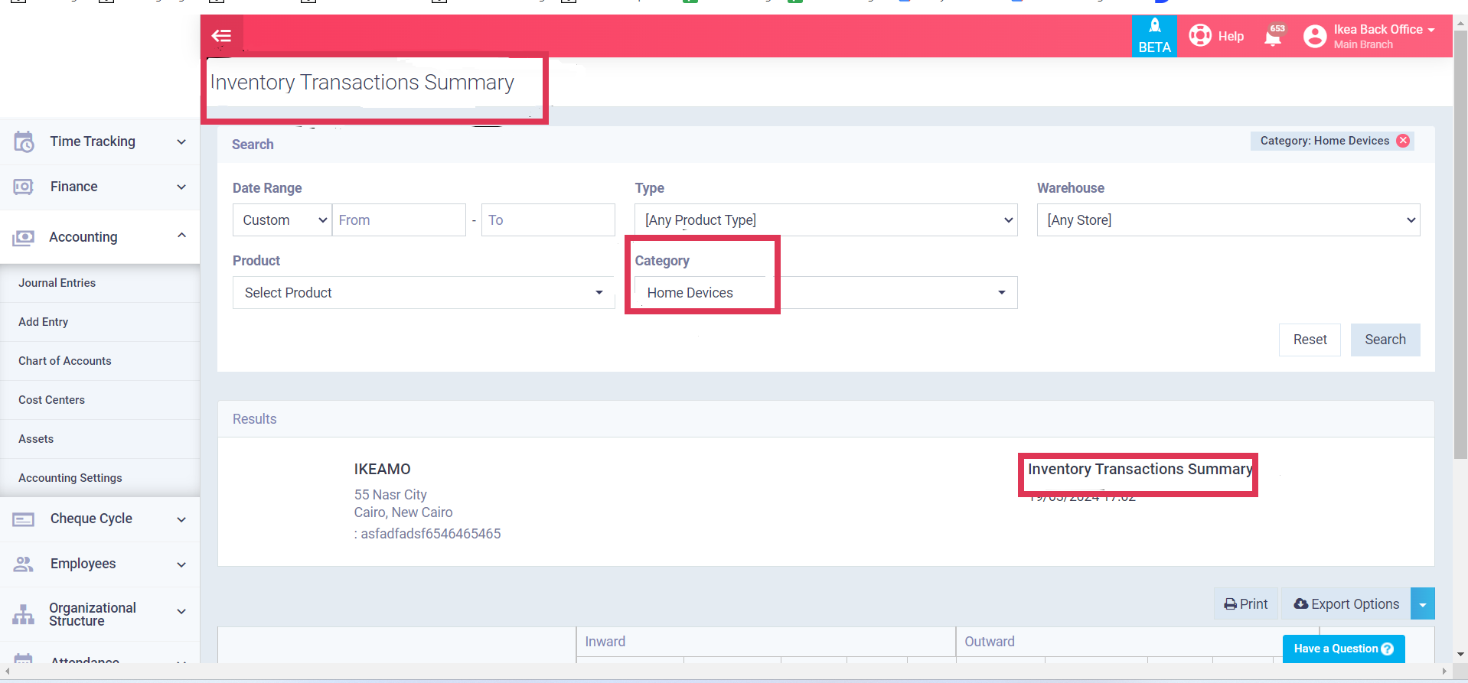1468x683 pixels.
Task: Collapse the Accounting menu section
Action: (x=181, y=236)
